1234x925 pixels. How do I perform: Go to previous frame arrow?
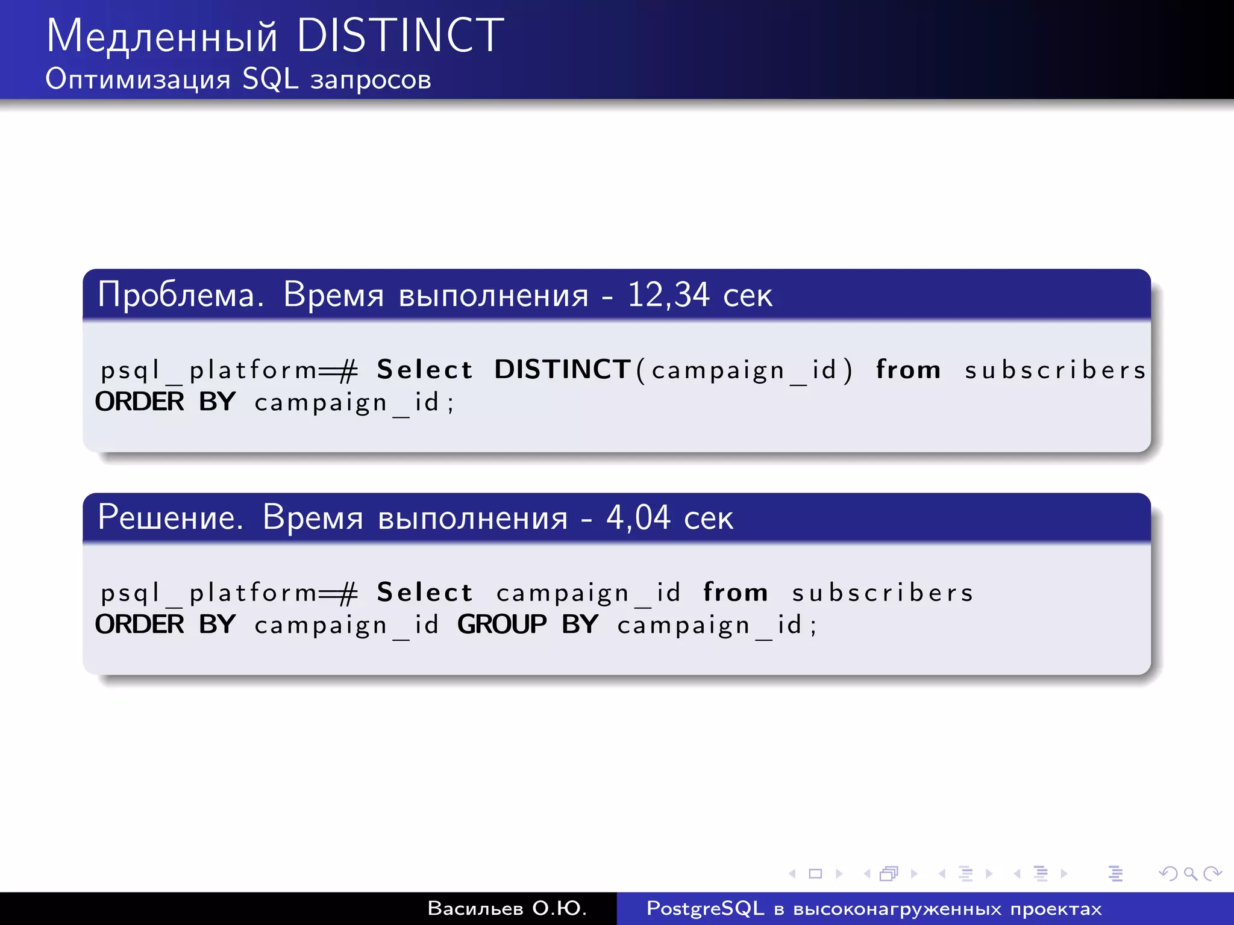pyautogui.click(x=867, y=873)
